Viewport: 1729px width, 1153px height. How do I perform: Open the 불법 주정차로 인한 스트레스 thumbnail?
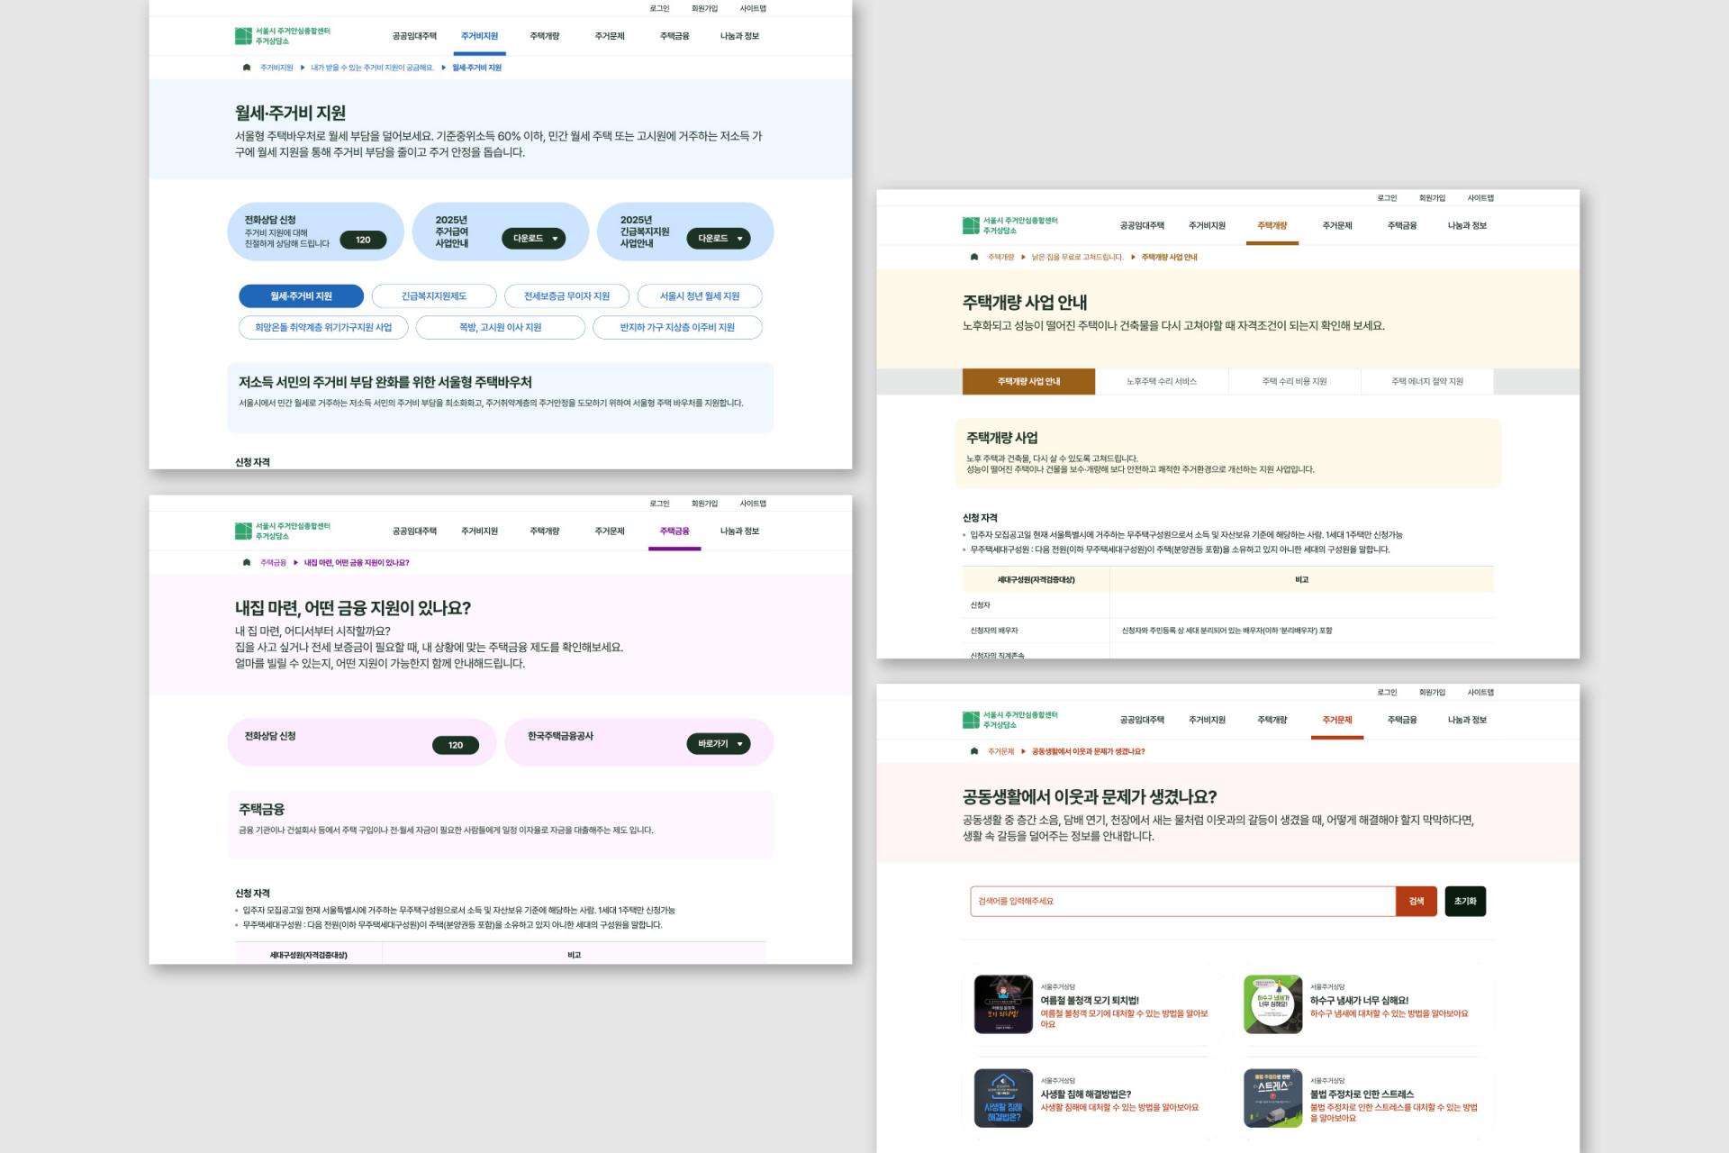pyautogui.click(x=1272, y=1098)
